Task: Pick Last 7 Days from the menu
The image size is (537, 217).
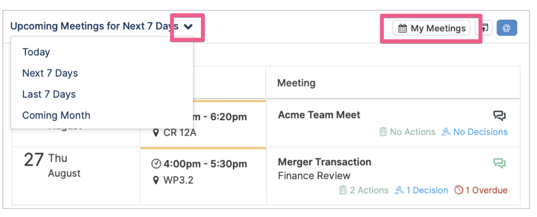Action: [x=49, y=94]
